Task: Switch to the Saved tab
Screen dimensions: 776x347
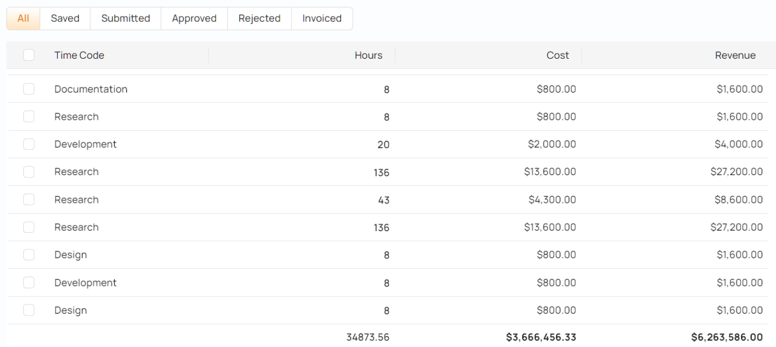Action: pyautogui.click(x=65, y=18)
